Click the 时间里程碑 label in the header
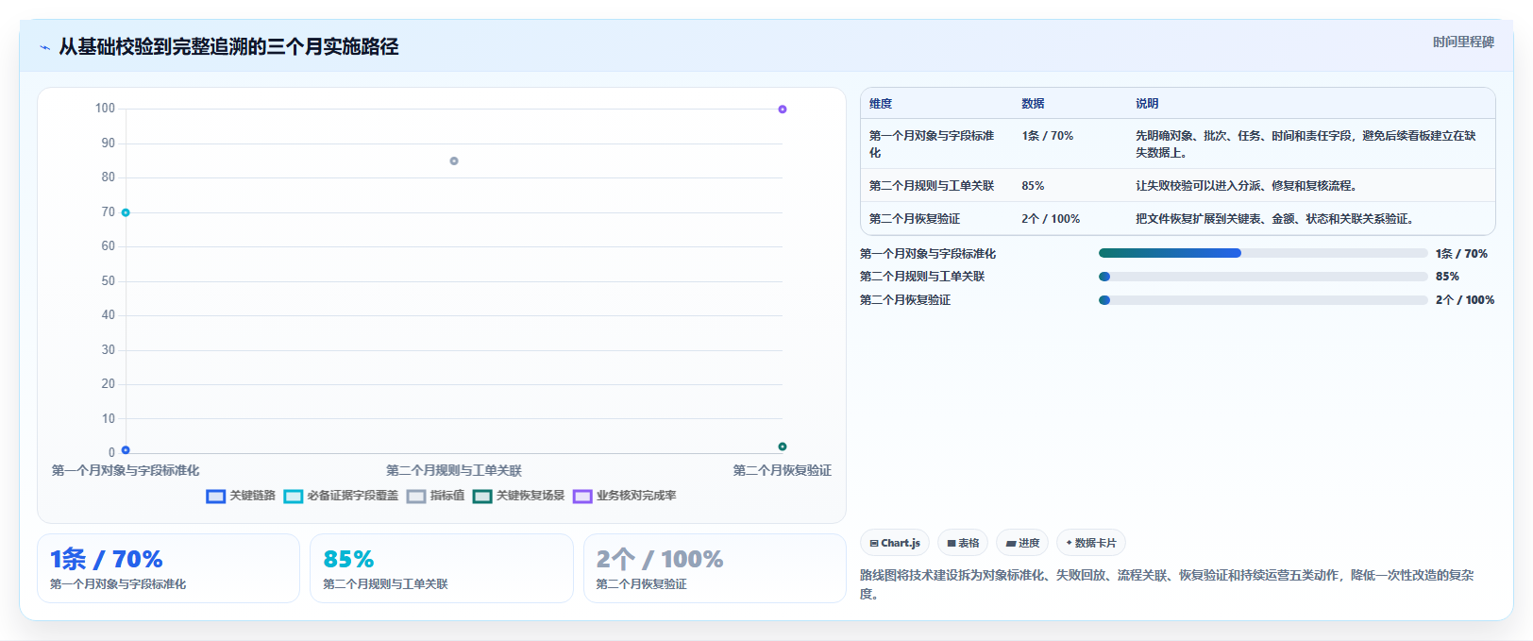The width and height of the screenshot is (1533, 641). tap(1463, 42)
